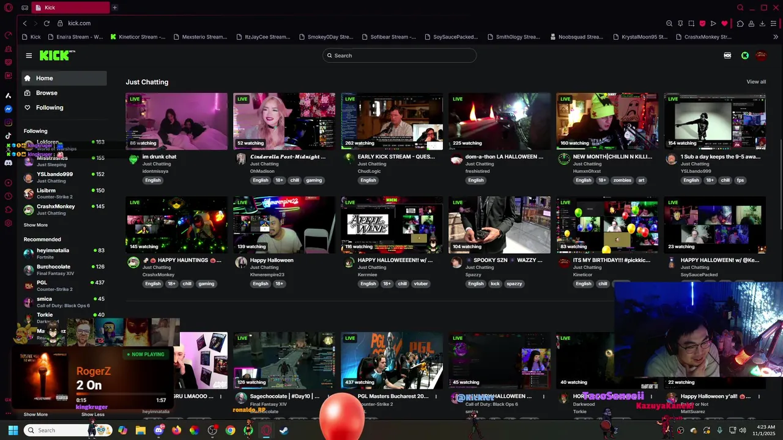Expand Following list with Show More

pyautogui.click(x=35, y=225)
